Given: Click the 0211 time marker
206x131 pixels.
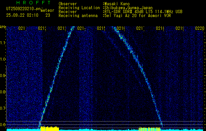Looking at the screenshot, I should coord(23,28).
